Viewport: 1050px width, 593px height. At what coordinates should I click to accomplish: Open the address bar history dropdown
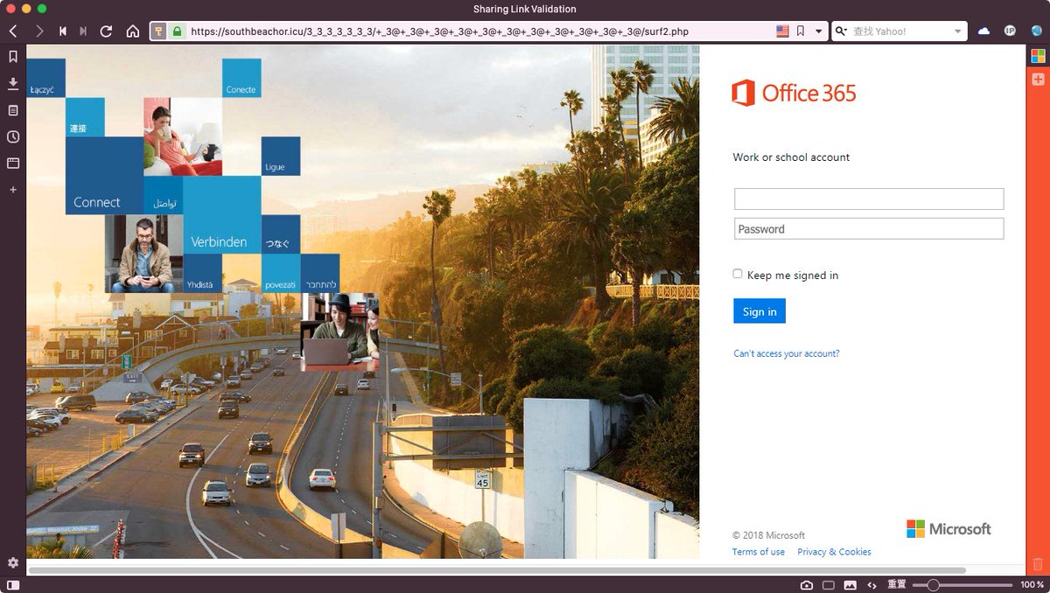click(819, 31)
